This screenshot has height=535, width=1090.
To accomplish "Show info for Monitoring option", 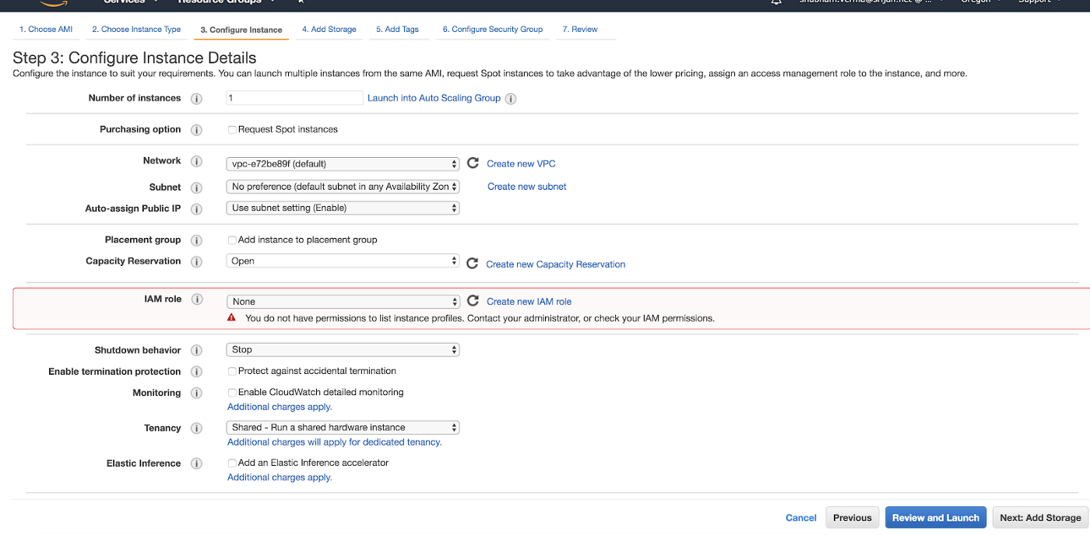I will [197, 393].
